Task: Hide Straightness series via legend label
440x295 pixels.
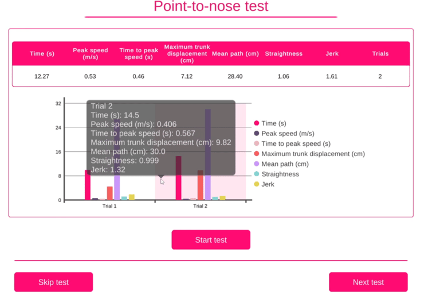Action: [x=280, y=174]
